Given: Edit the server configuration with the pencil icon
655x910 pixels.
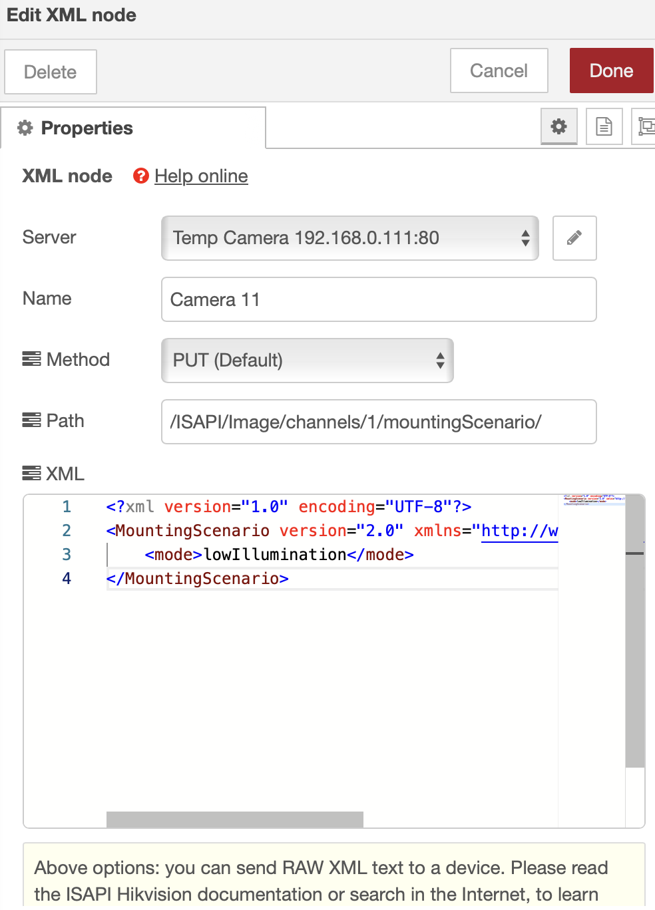Looking at the screenshot, I should pyautogui.click(x=574, y=238).
